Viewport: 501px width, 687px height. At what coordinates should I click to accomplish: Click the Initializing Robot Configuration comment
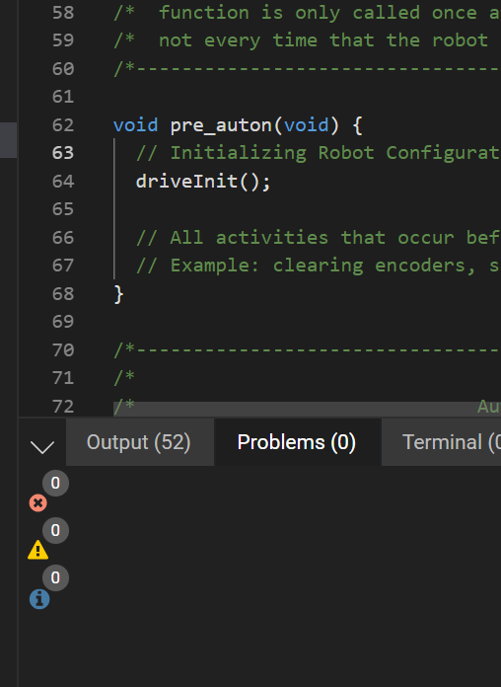(318, 153)
